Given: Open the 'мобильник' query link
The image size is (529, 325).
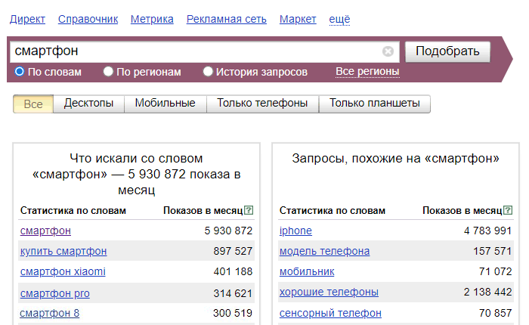Looking at the screenshot, I should point(307,271).
